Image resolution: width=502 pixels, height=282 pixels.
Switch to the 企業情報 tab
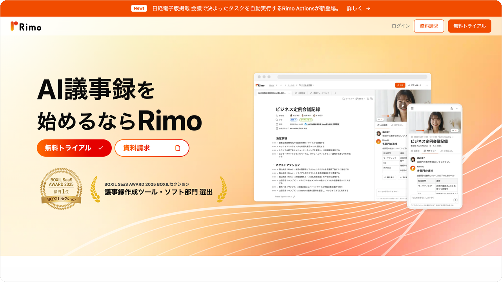[300, 93]
